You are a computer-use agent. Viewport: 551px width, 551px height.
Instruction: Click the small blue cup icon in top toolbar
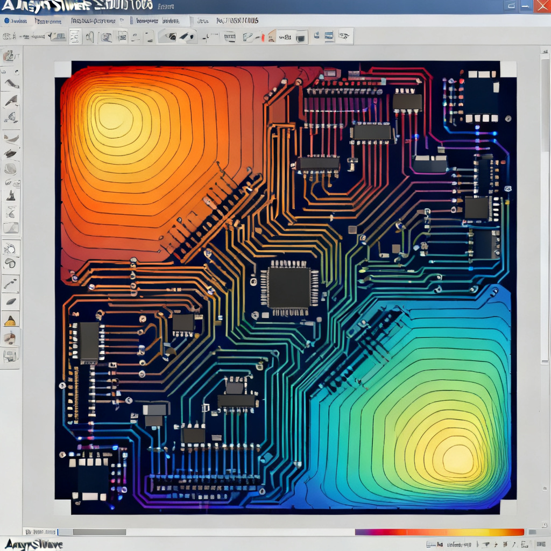pyautogui.click(x=316, y=35)
